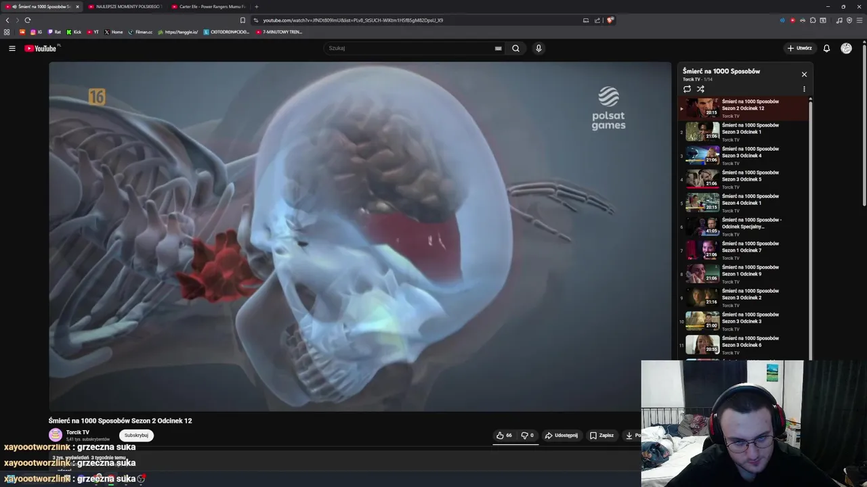Open the browser main menu icon

[859, 20]
